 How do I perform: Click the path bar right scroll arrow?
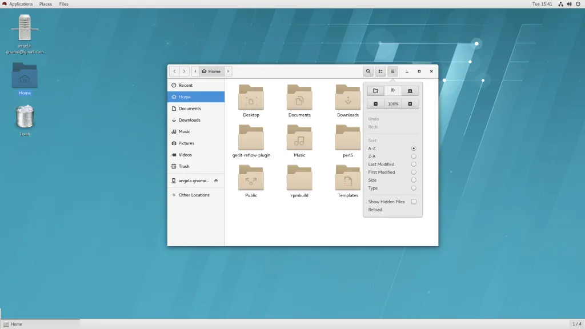[x=229, y=71]
